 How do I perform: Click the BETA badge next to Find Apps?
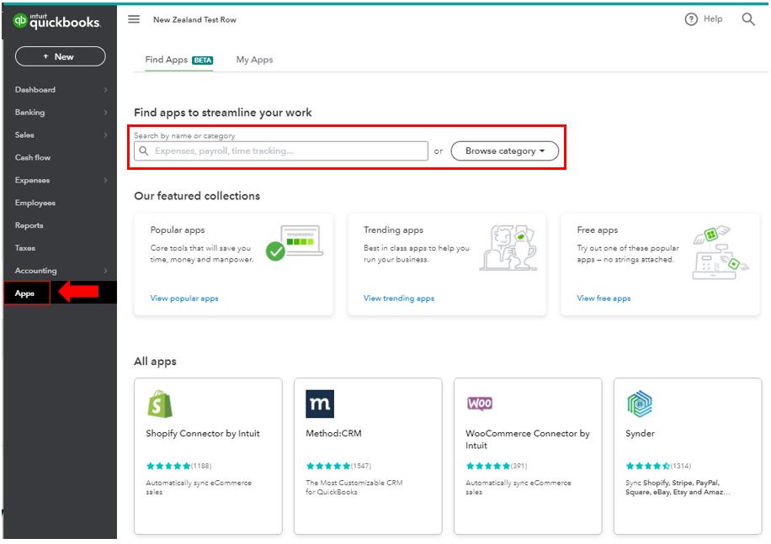tap(203, 61)
